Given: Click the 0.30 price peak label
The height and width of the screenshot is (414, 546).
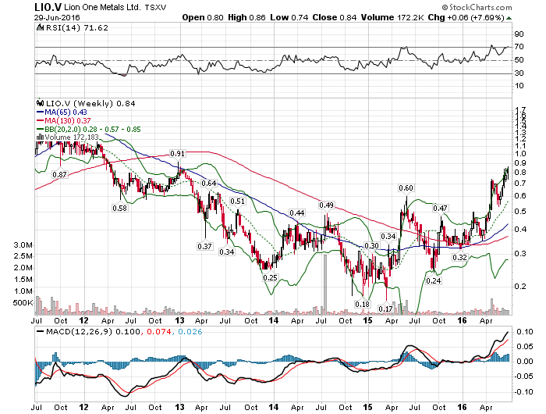Looking at the screenshot, I should pyautogui.click(x=371, y=245).
